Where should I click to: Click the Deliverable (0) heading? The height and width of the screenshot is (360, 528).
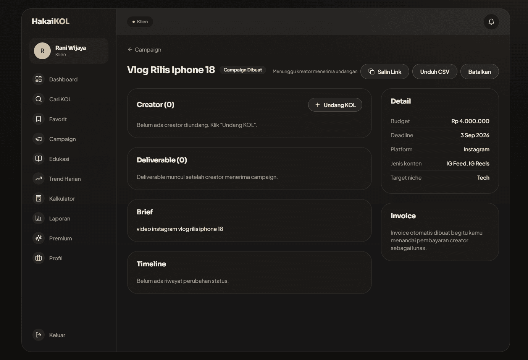(162, 160)
